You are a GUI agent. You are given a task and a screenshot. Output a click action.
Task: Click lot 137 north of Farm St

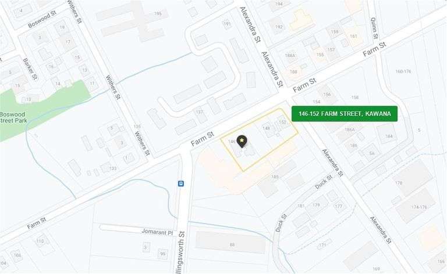pos(199,112)
